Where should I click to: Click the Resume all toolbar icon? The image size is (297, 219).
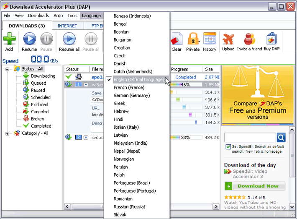[x=69, y=39]
